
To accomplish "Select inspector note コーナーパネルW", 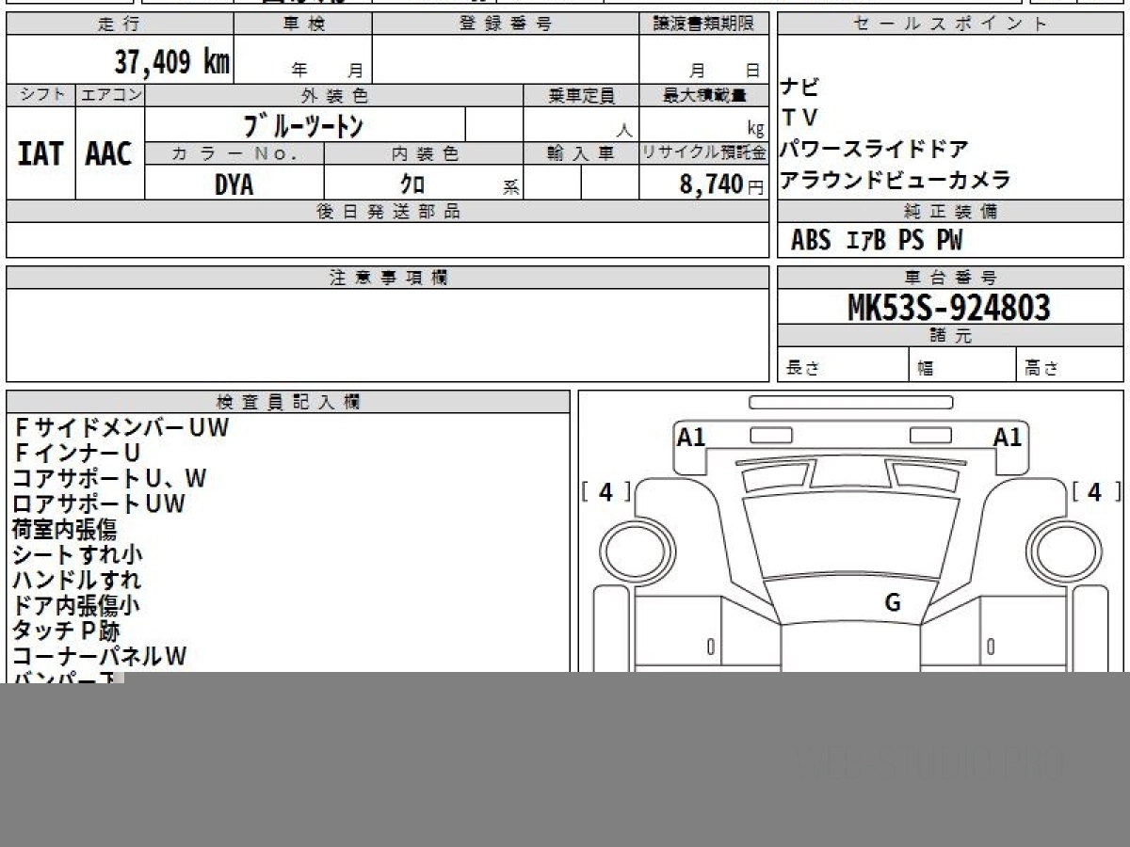I will [x=100, y=657].
